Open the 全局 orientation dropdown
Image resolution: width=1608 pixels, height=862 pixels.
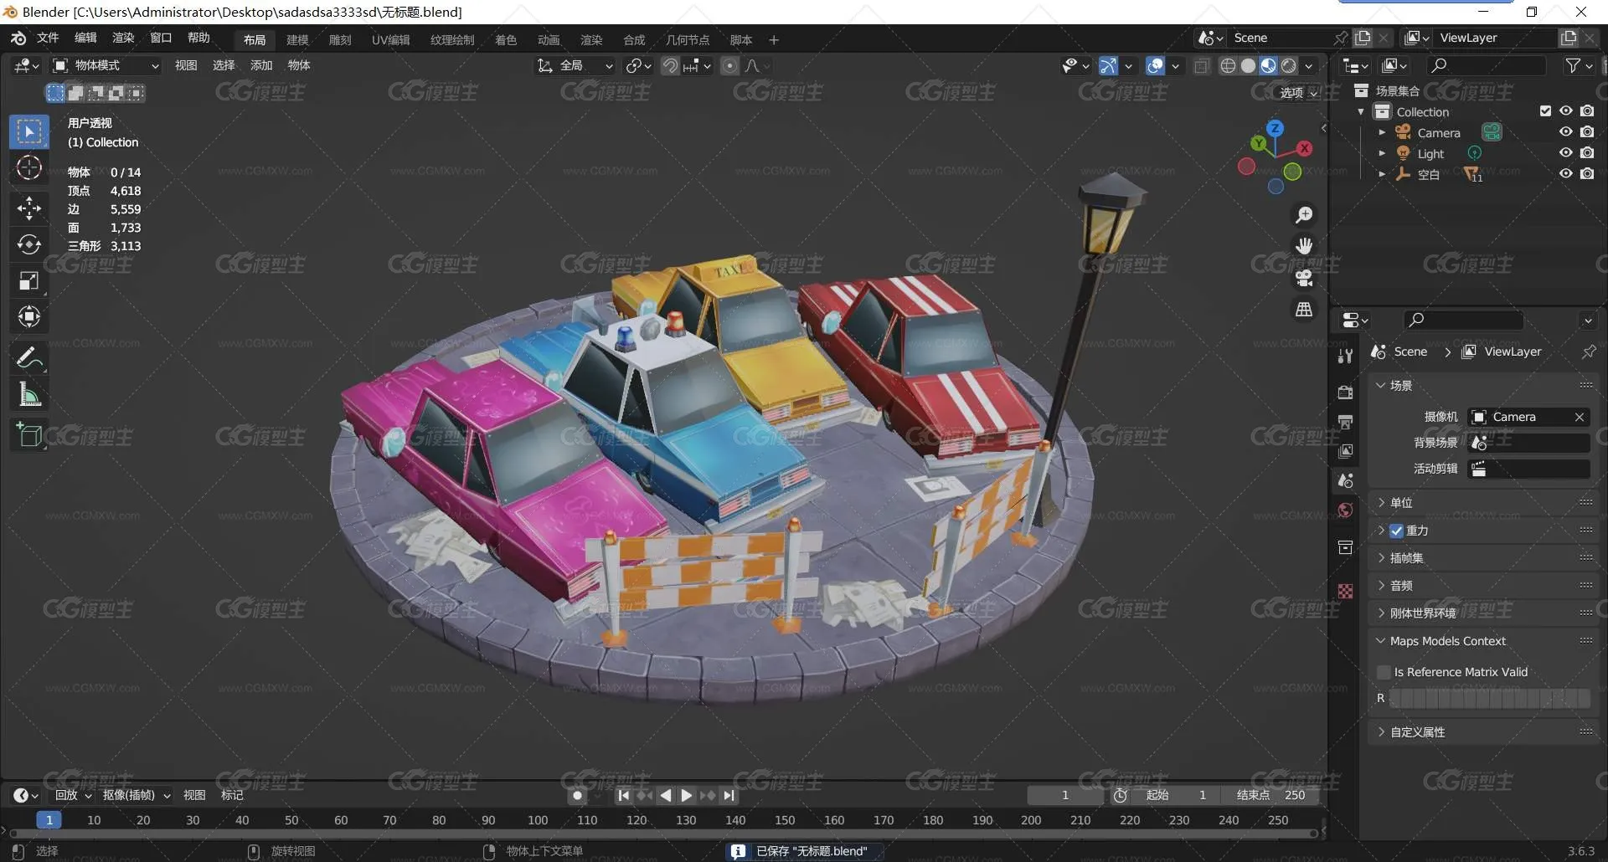click(x=575, y=65)
